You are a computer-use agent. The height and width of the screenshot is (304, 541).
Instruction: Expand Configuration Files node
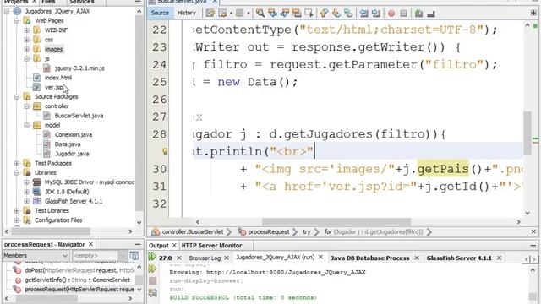tap(17, 220)
